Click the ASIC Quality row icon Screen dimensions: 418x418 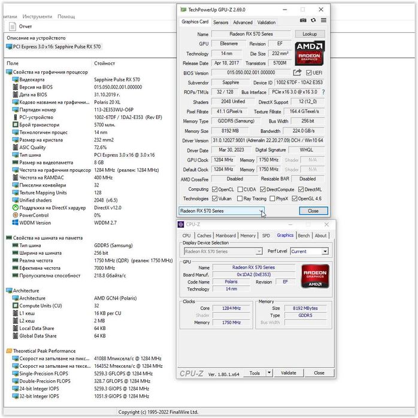point(15,148)
